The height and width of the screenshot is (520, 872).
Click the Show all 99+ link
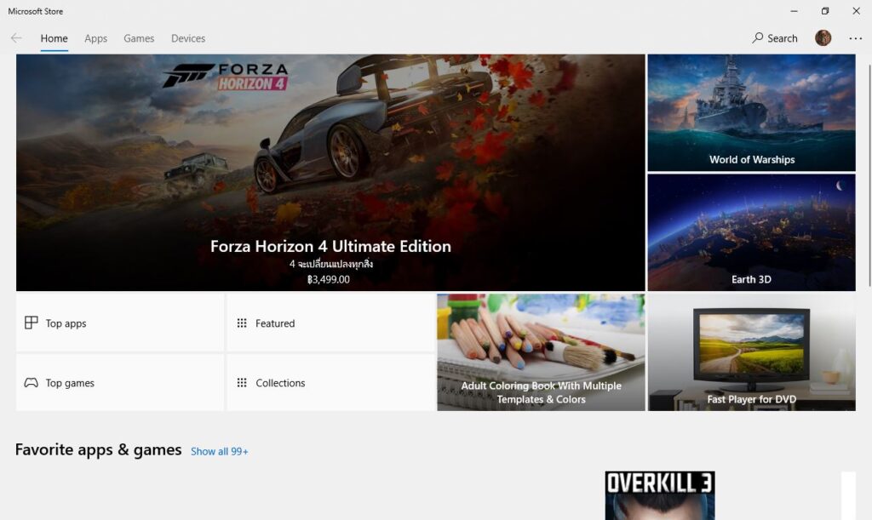220,451
